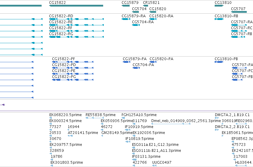Select protein CG15822-PG
Screen dimensions: 253x167
point(73,80)
